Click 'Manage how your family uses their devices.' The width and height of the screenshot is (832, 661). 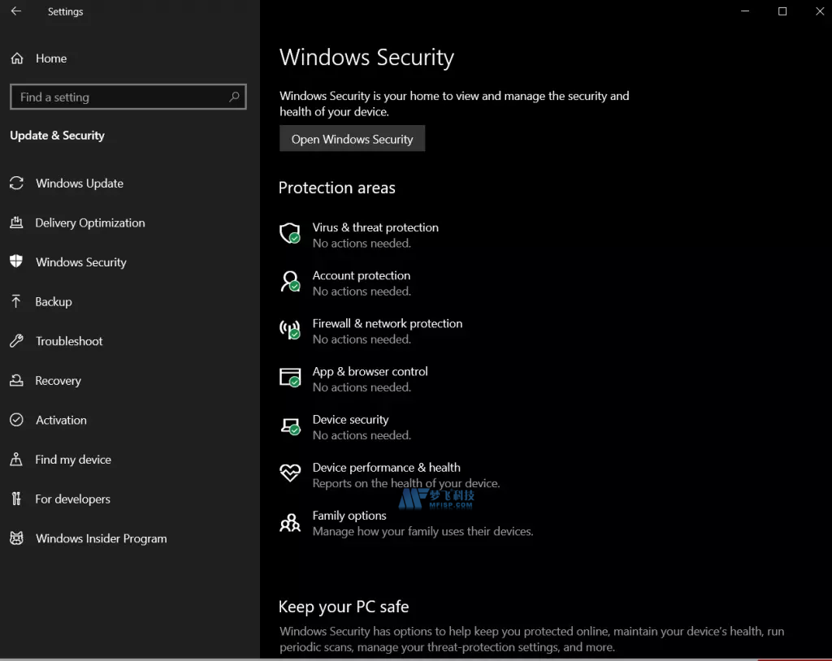pyautogui.click(x=422, y=532)
